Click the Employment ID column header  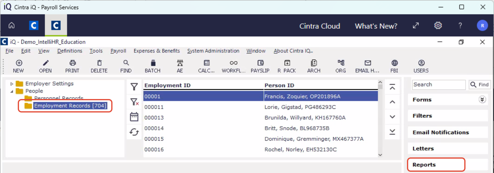click(x=167, y=85)
